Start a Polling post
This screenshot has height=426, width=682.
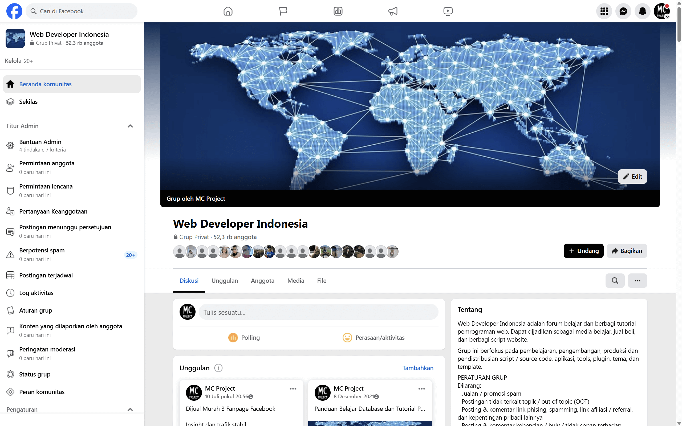pos(243,337)
